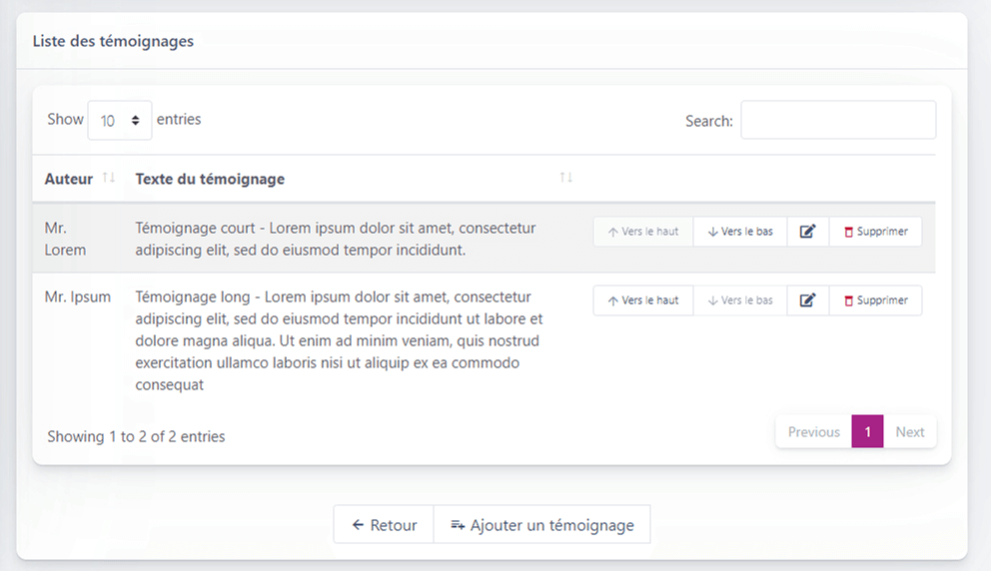This screenshot has width=999, height=577.
Task: Edit the Mr. Ipsum testimonial
Action: tap(807, 300)
